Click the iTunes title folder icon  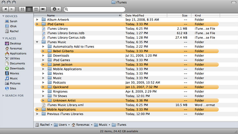click(x=113, y=2)
